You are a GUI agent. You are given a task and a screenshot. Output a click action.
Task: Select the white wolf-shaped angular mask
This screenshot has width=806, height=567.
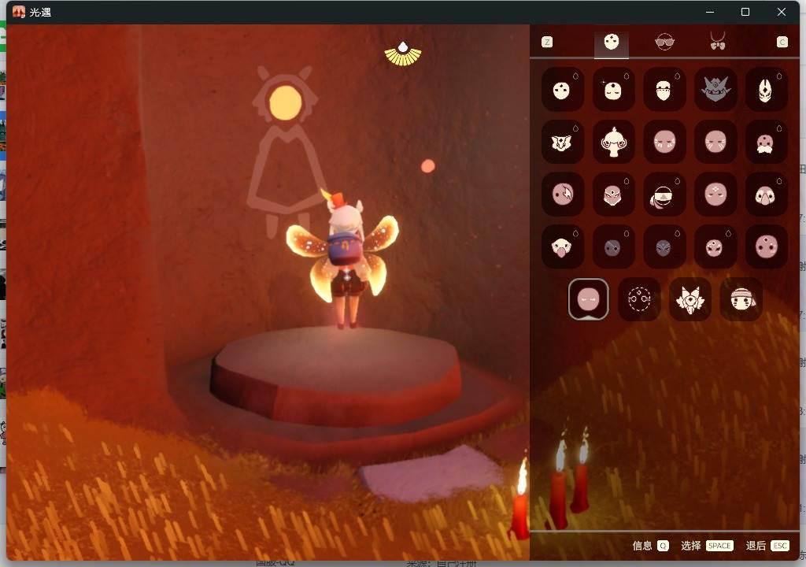click(562, 142)
